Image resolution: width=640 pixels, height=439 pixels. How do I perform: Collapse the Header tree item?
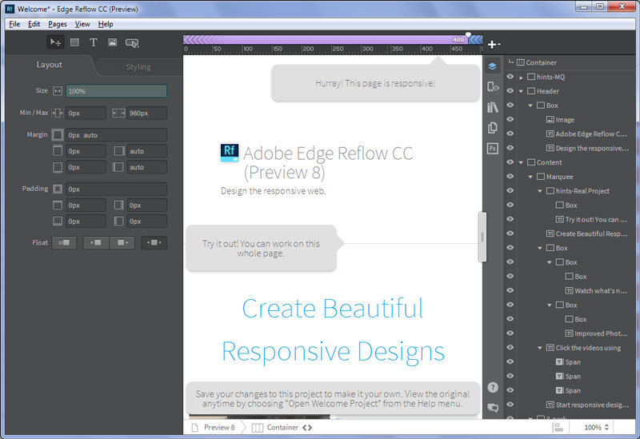521,91
